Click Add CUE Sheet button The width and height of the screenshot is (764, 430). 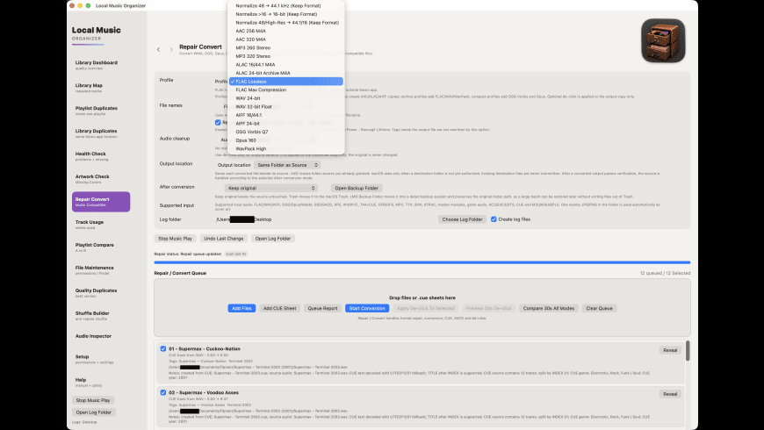279,308
